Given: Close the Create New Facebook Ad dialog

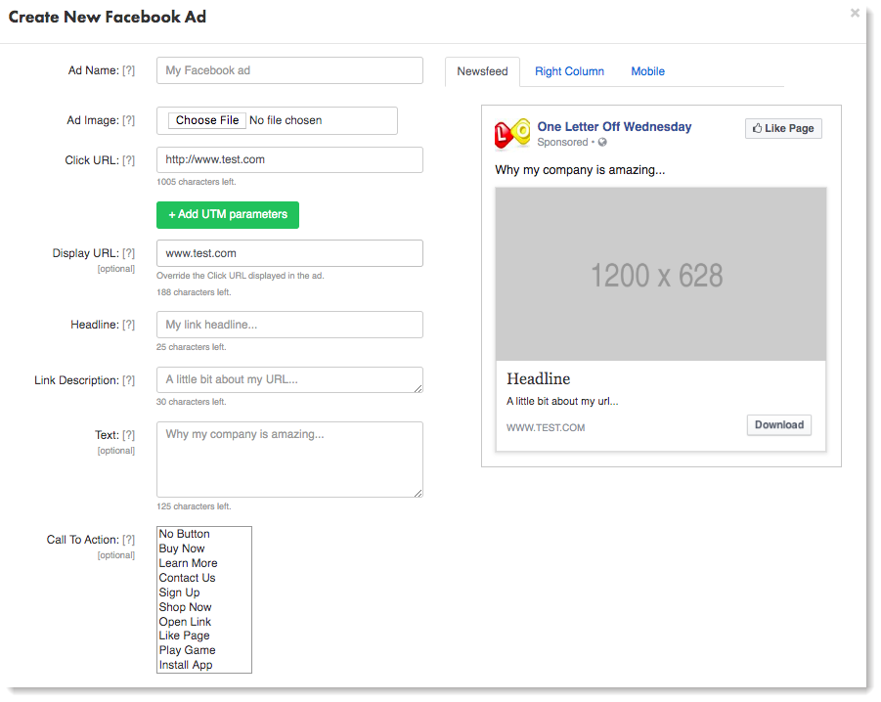Looking at the screenshot, I should (x=855, y=13).
